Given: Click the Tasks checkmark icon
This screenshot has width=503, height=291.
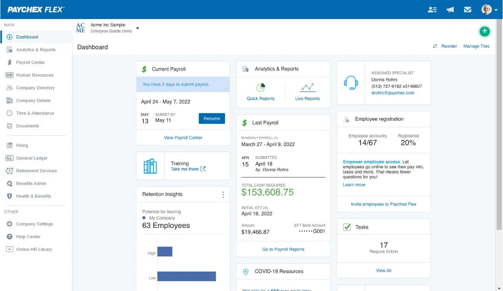Looking at the screenshot, I should click(x=347, y=227).
